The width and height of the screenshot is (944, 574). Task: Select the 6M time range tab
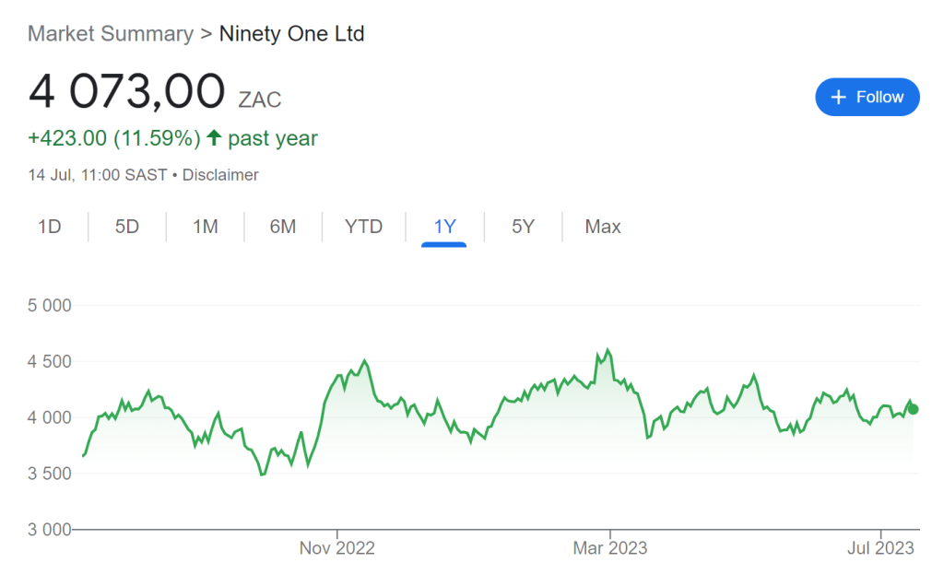click(x=283, y=227)
